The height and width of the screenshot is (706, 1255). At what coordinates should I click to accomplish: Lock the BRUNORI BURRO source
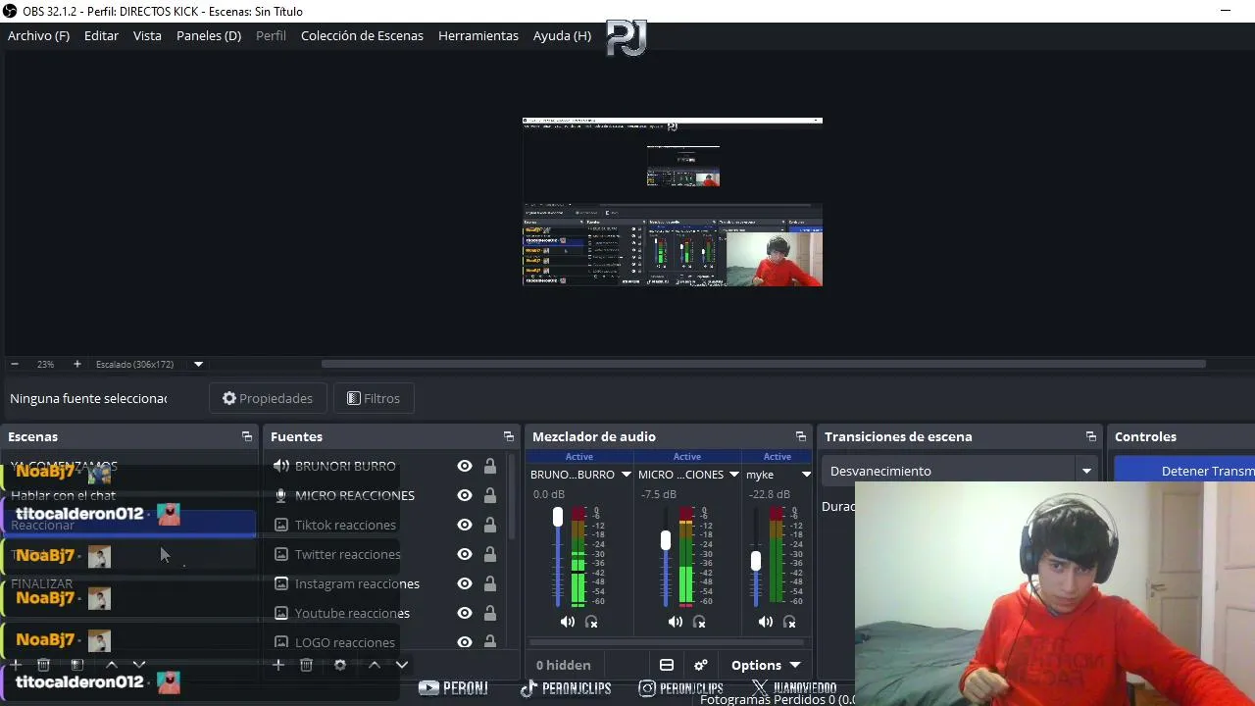coord(490,466)
